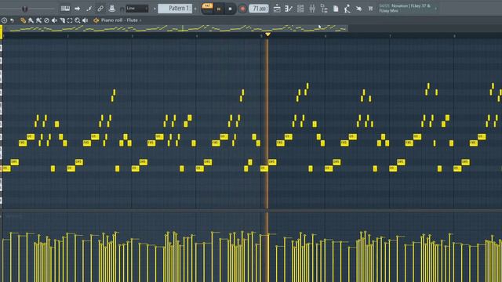Switch to SONG mode below PAT
Viewport: 502px width, 282px height.
pyautogui.click(x=207, y=11)
